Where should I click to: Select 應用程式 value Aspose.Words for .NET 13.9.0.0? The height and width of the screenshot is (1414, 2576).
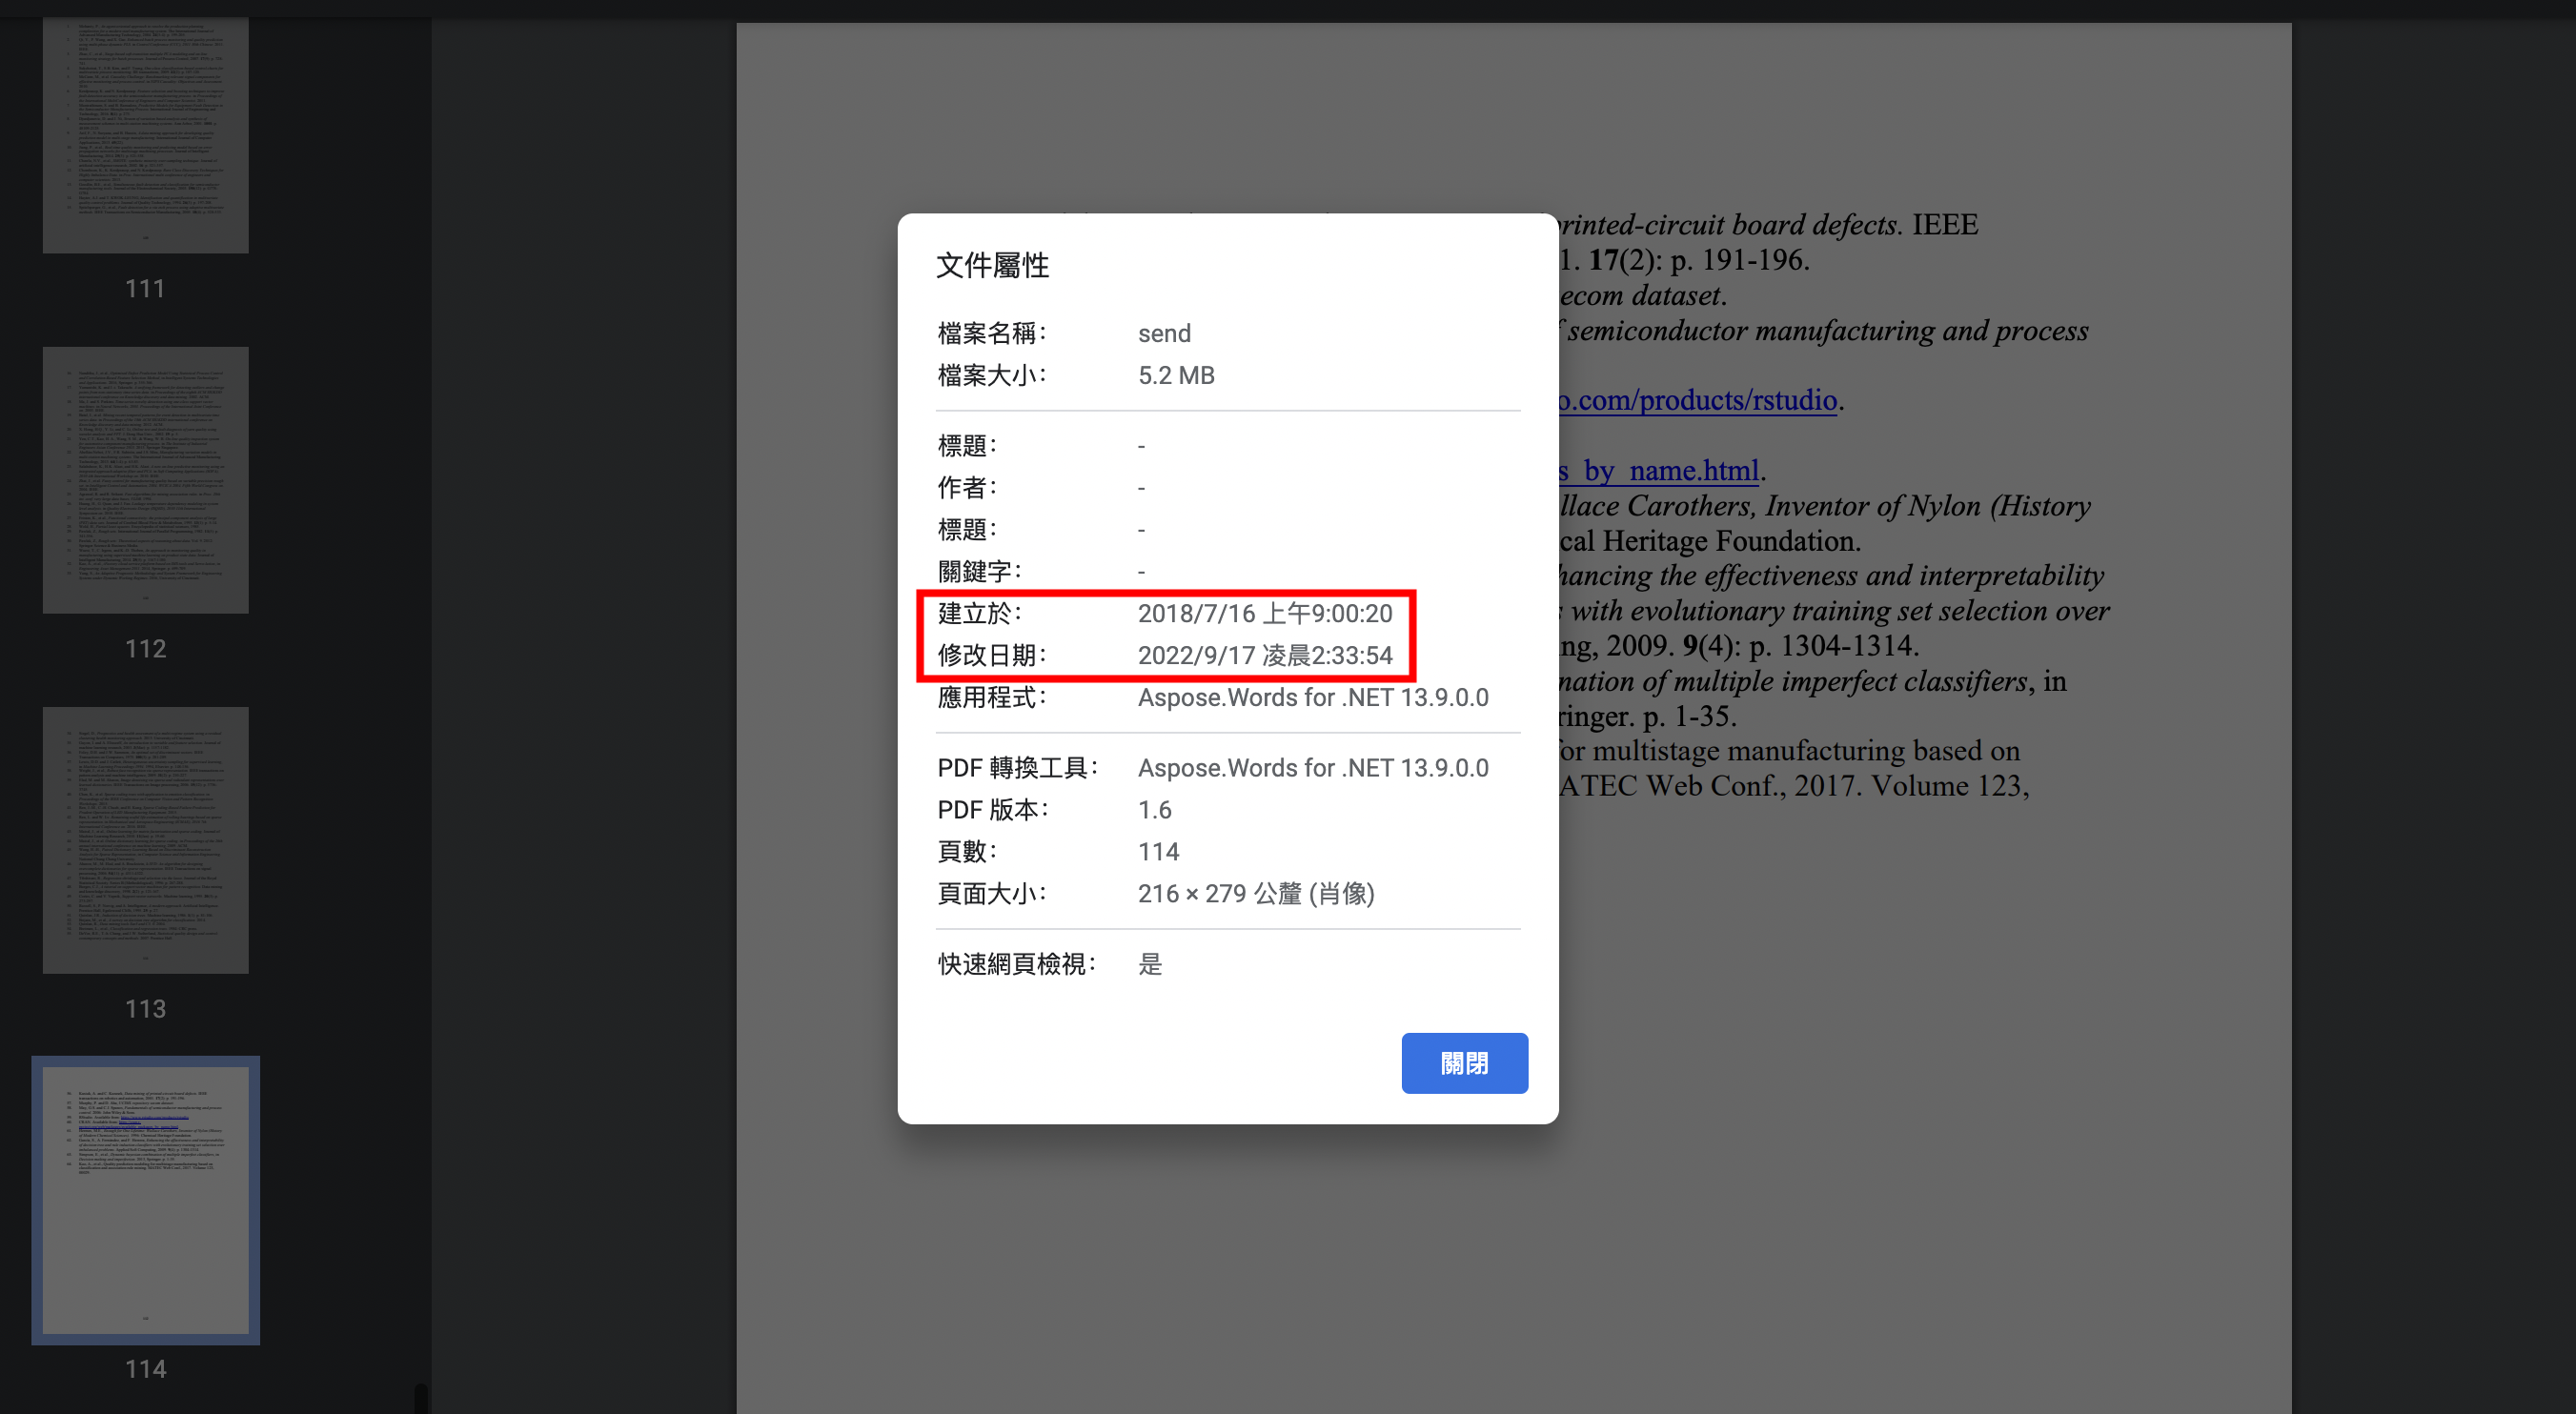tap(1313, 697)
